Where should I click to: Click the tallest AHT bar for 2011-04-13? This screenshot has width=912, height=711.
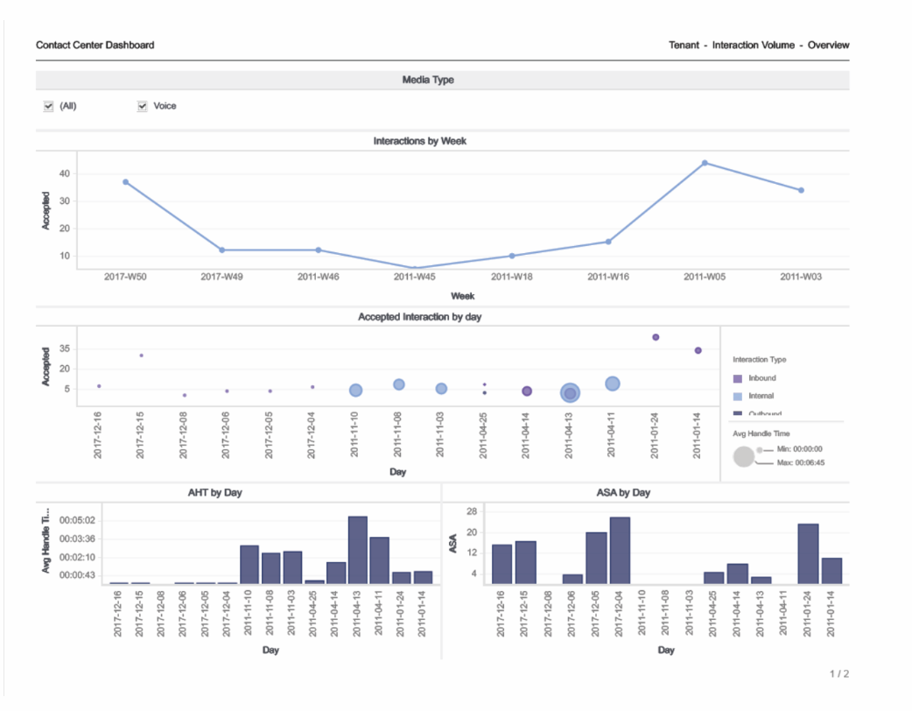coord(357,550)
